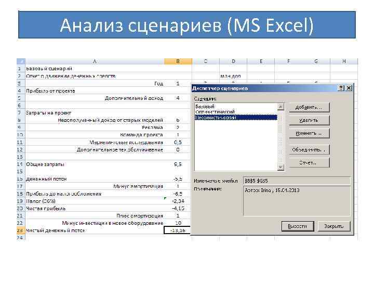Select the Оптимистический scenario
The image size is (374, 281).
(x=236, y=111)
